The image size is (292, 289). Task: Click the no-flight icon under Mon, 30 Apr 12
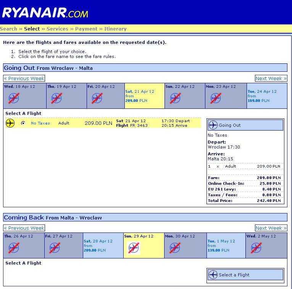[175, 248]
